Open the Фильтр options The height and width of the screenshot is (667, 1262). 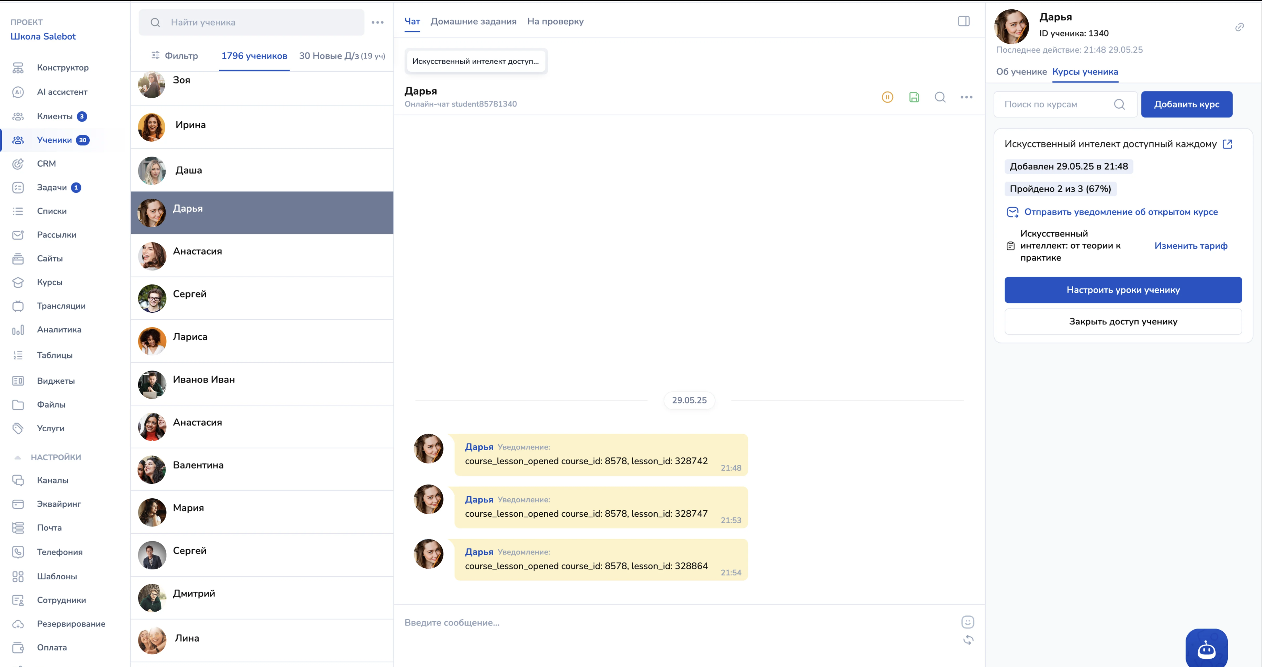point(175,56)
